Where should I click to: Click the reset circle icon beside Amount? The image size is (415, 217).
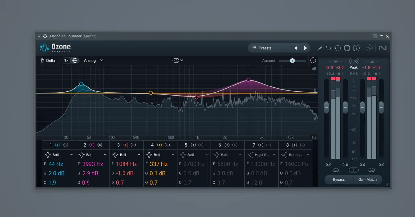click(x=313, y=61)
